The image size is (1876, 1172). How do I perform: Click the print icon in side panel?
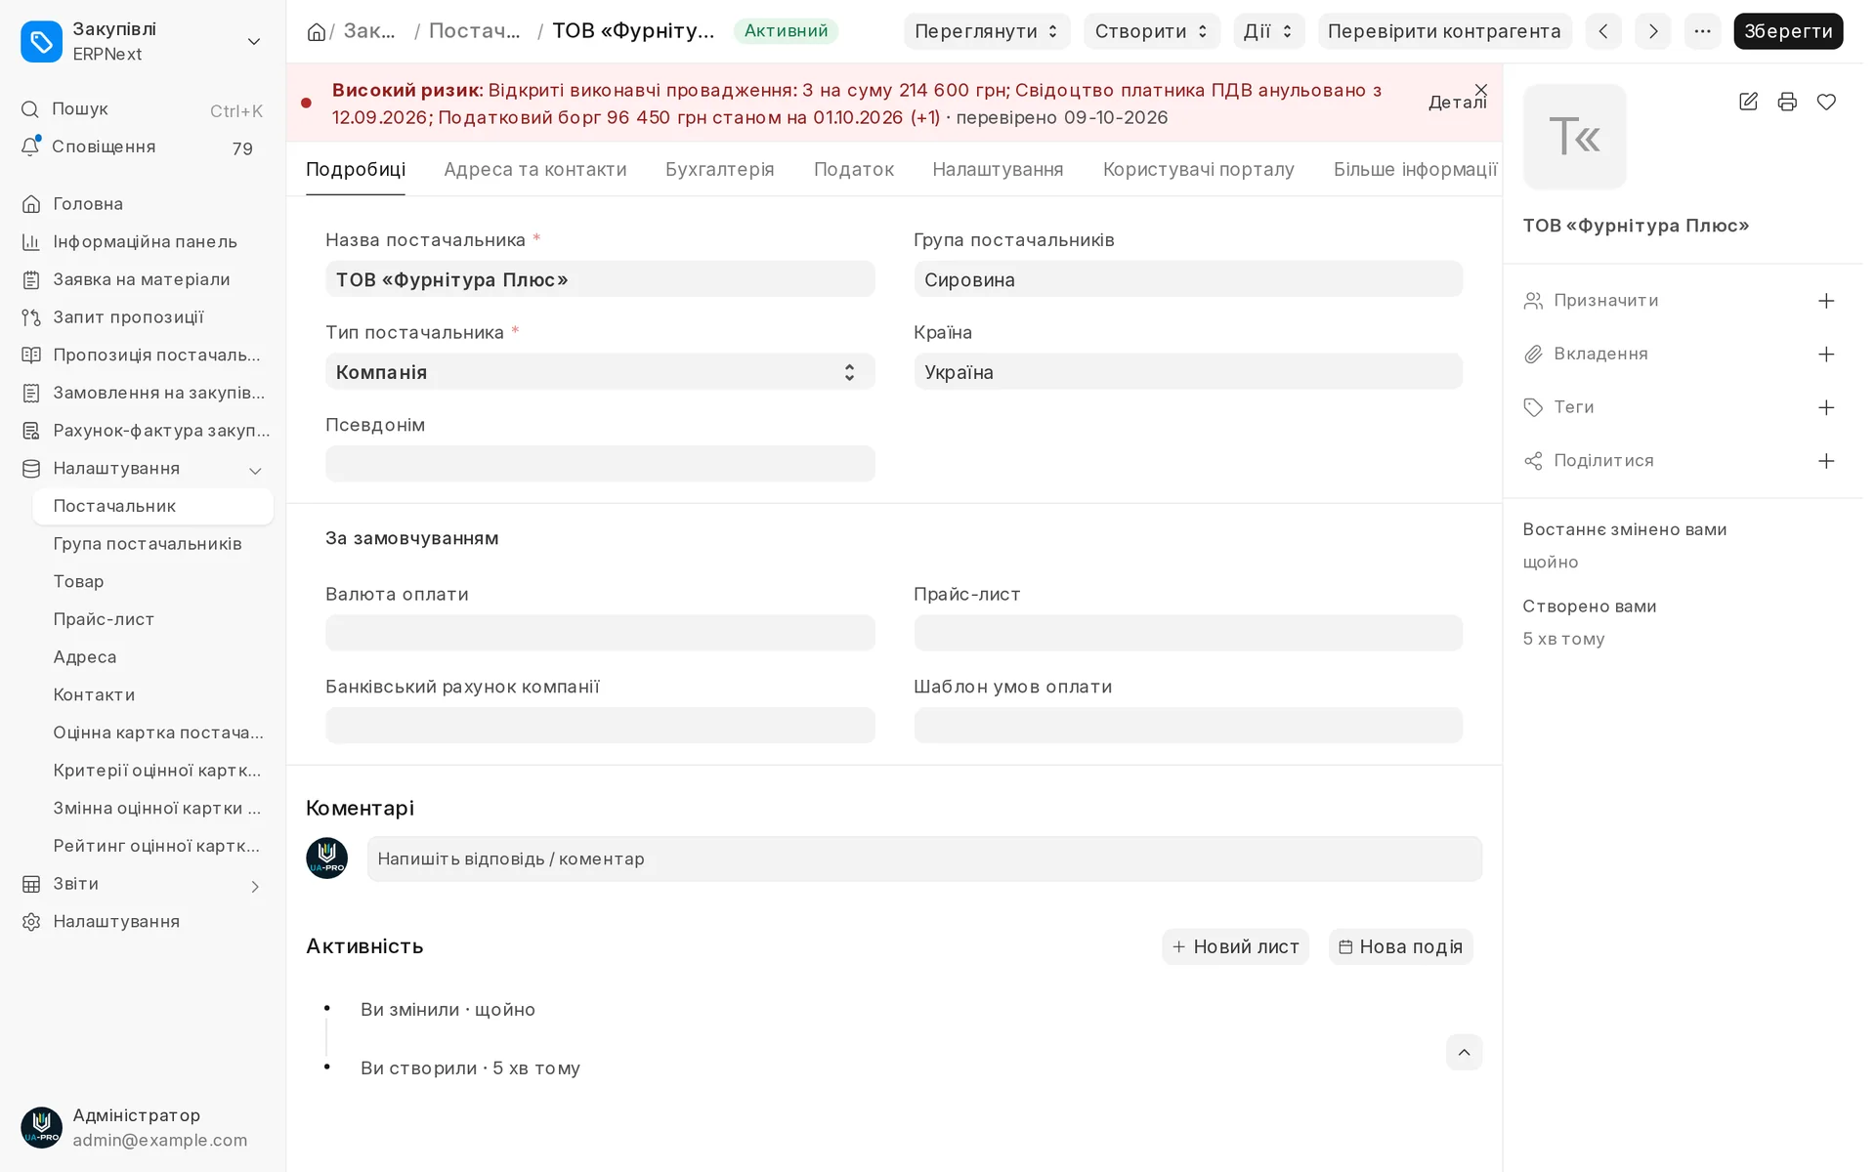[x=1787, y=102]
